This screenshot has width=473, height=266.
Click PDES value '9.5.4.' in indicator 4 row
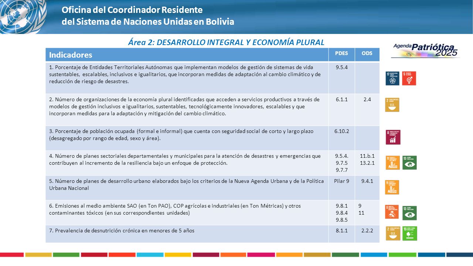[342, 156]
